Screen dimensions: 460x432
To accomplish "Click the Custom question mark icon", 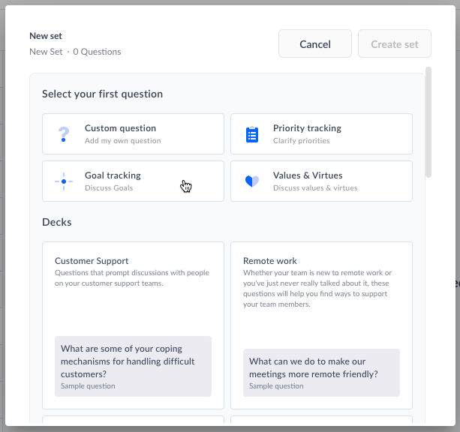I will tap(64, 134).
